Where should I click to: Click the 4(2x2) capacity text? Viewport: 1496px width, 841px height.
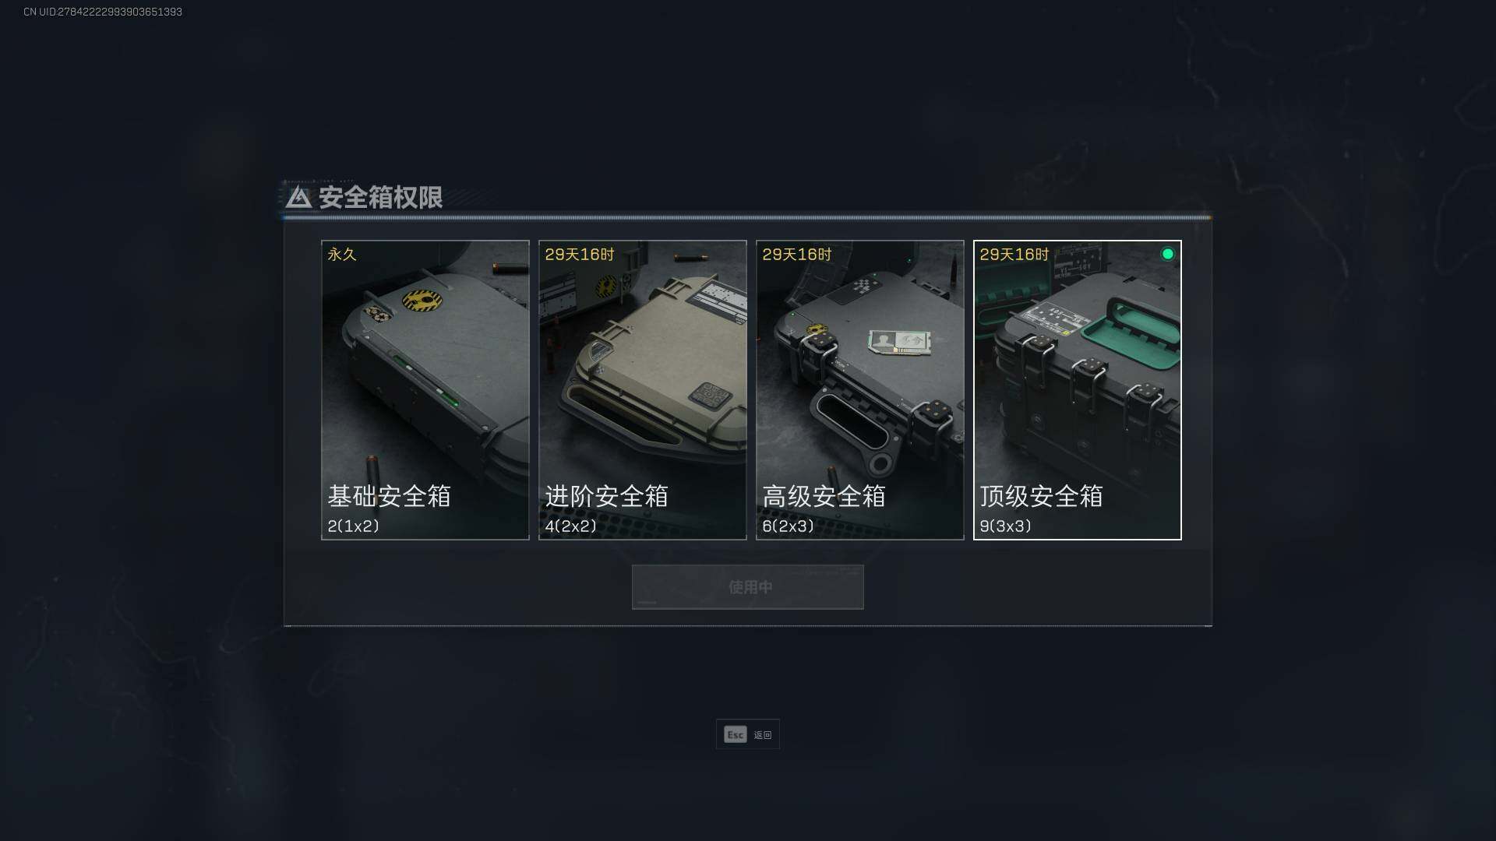pos(571,526)
